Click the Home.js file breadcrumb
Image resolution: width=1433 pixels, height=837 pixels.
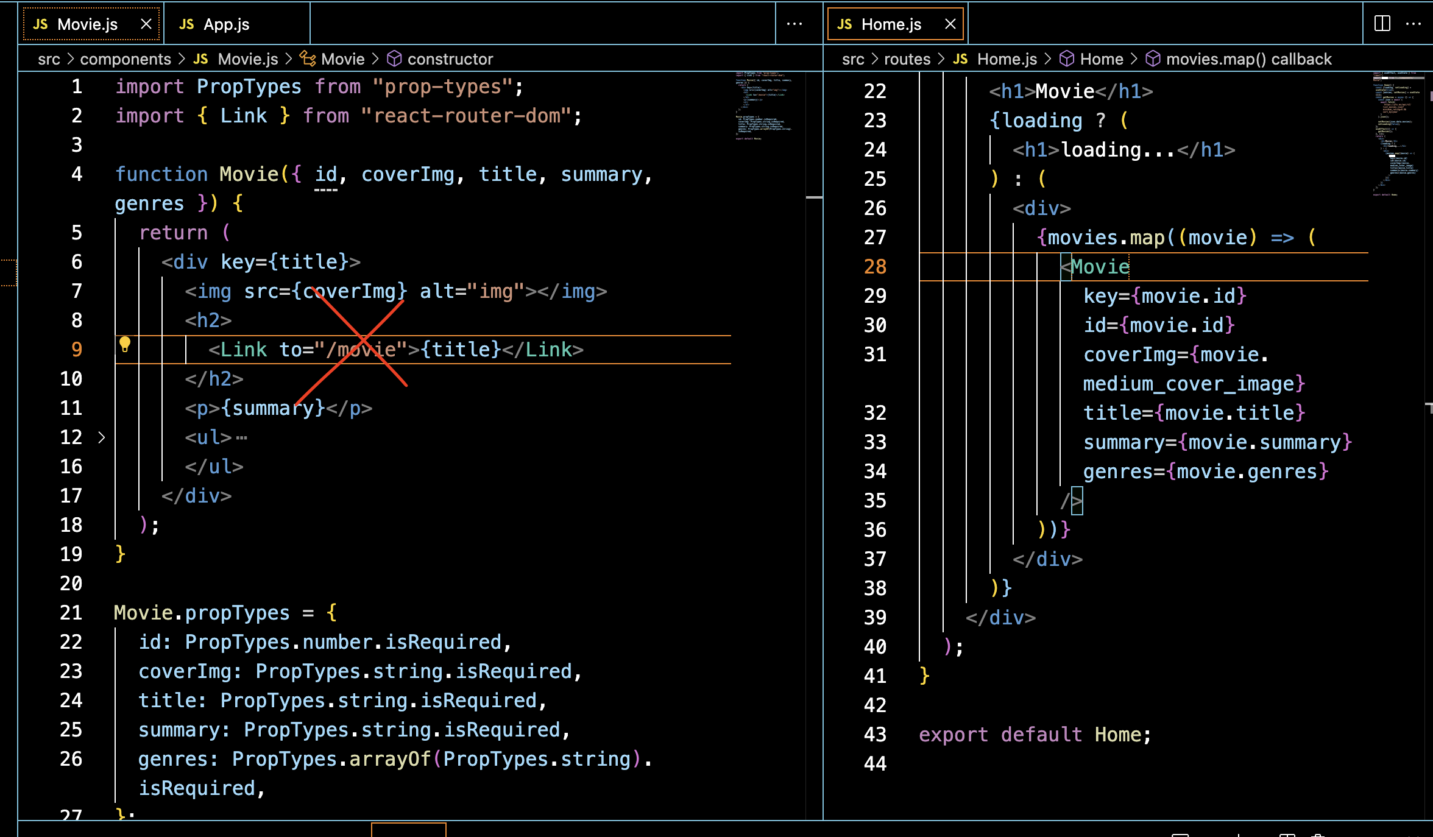1007,59
